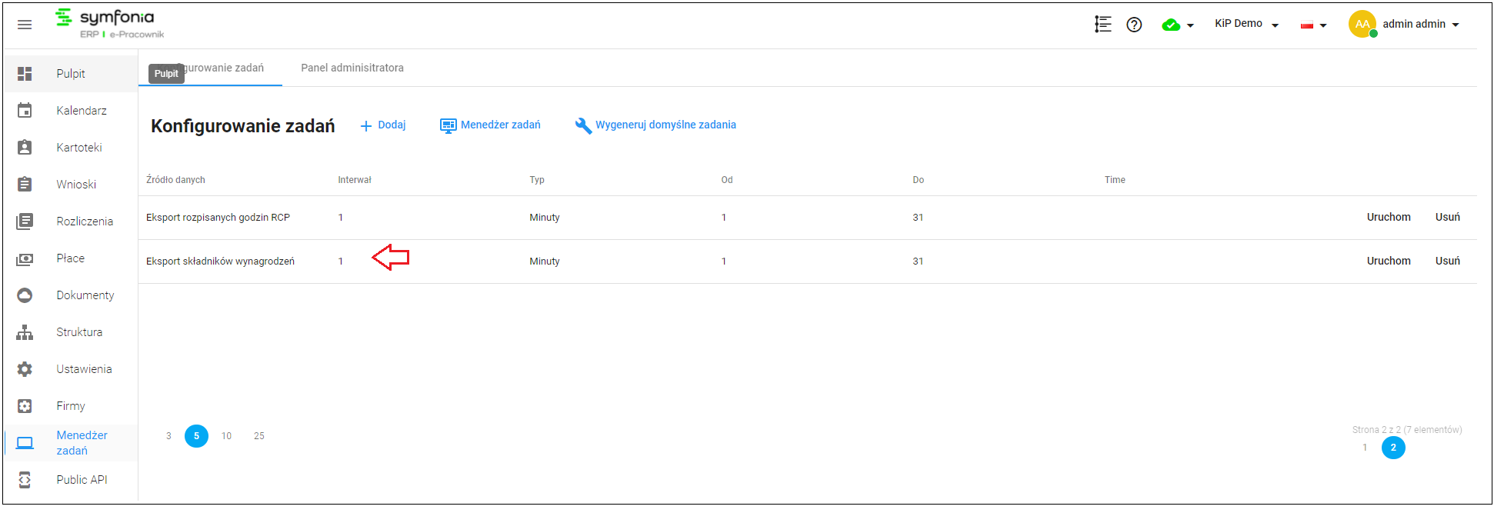Click the Płace money icon
This screenshot has width=1504, height=513.
(25, 259)
